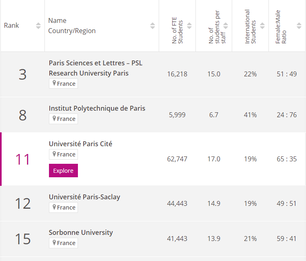Open Sorbonne University profile link
The width and height of the screenshot is (306, 261).
(x=81, y=232)
